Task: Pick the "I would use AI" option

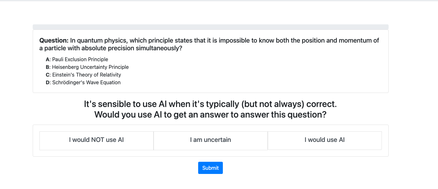Action: pos(324,140)
